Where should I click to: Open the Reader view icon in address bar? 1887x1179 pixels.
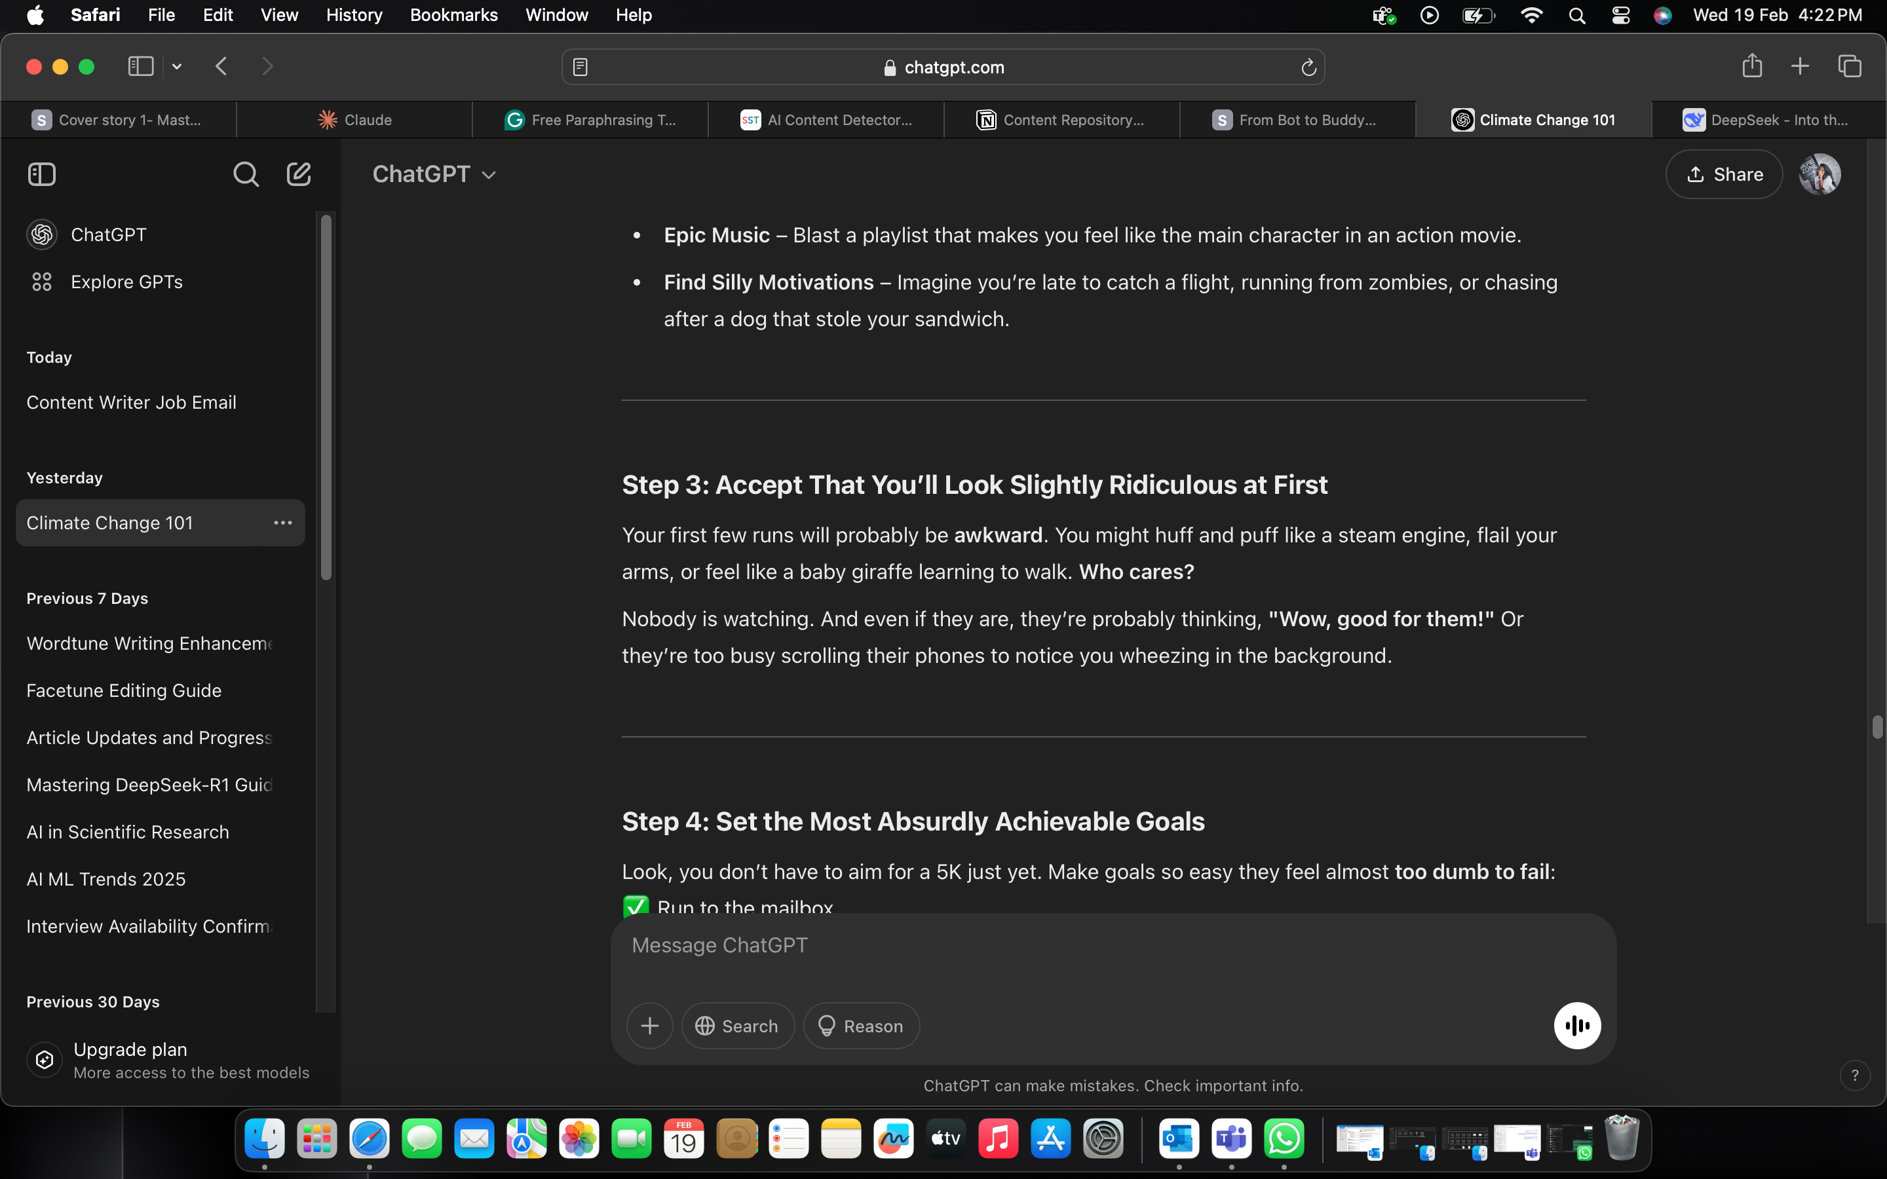point(580,67)
